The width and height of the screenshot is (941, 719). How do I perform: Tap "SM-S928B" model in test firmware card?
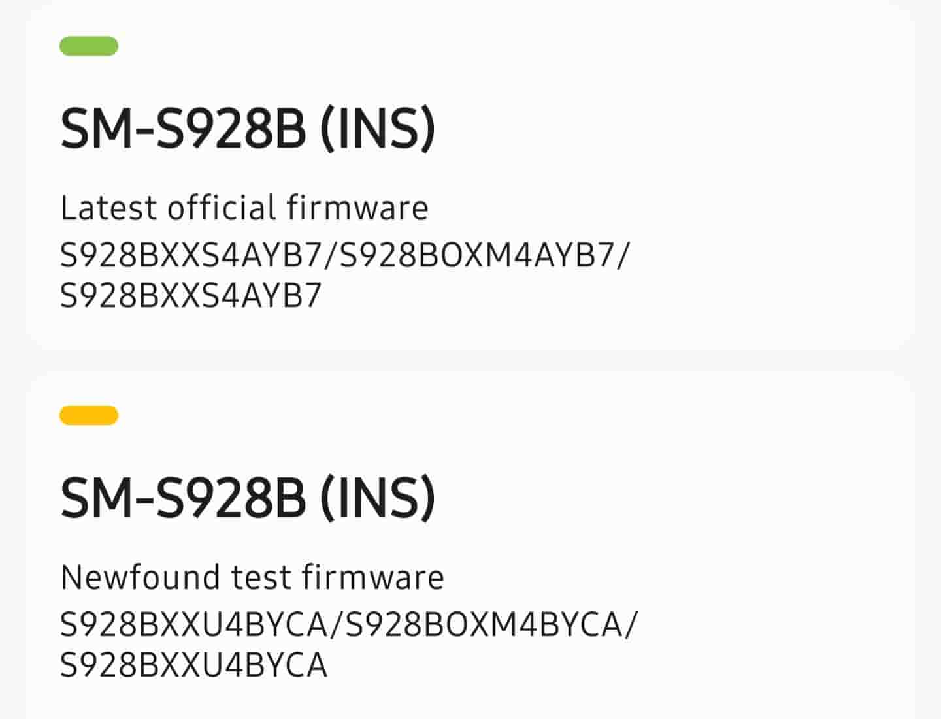[183, 499]
